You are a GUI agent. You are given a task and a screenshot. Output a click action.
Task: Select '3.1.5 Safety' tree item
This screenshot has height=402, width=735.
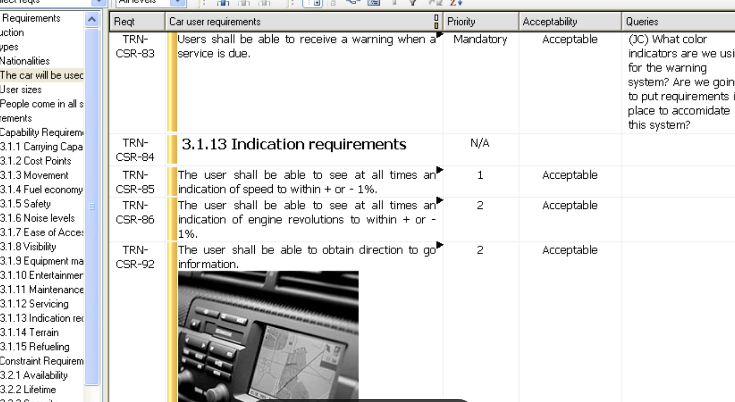coord(25,203)
